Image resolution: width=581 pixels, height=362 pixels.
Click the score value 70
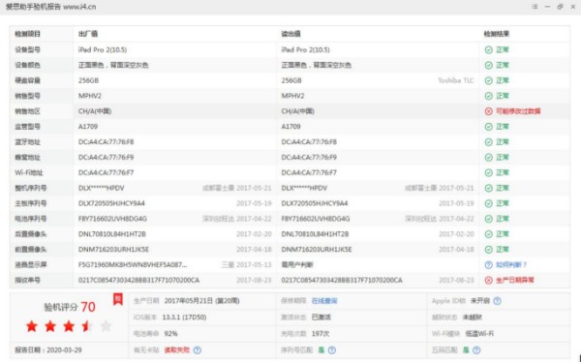88,307
